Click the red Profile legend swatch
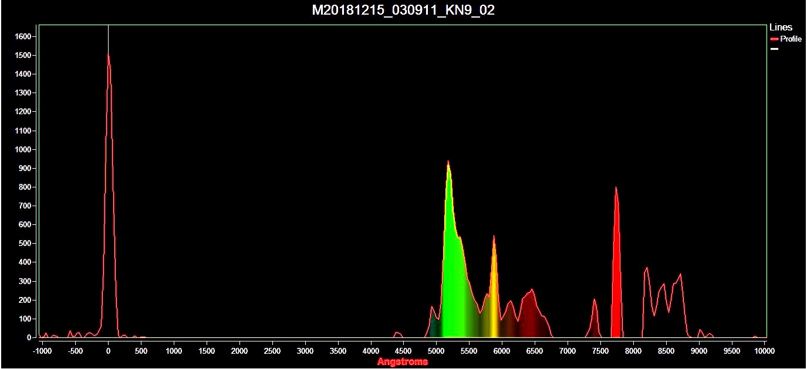The width and height of the screenshot is (807, 369). (x=774, y=39)
